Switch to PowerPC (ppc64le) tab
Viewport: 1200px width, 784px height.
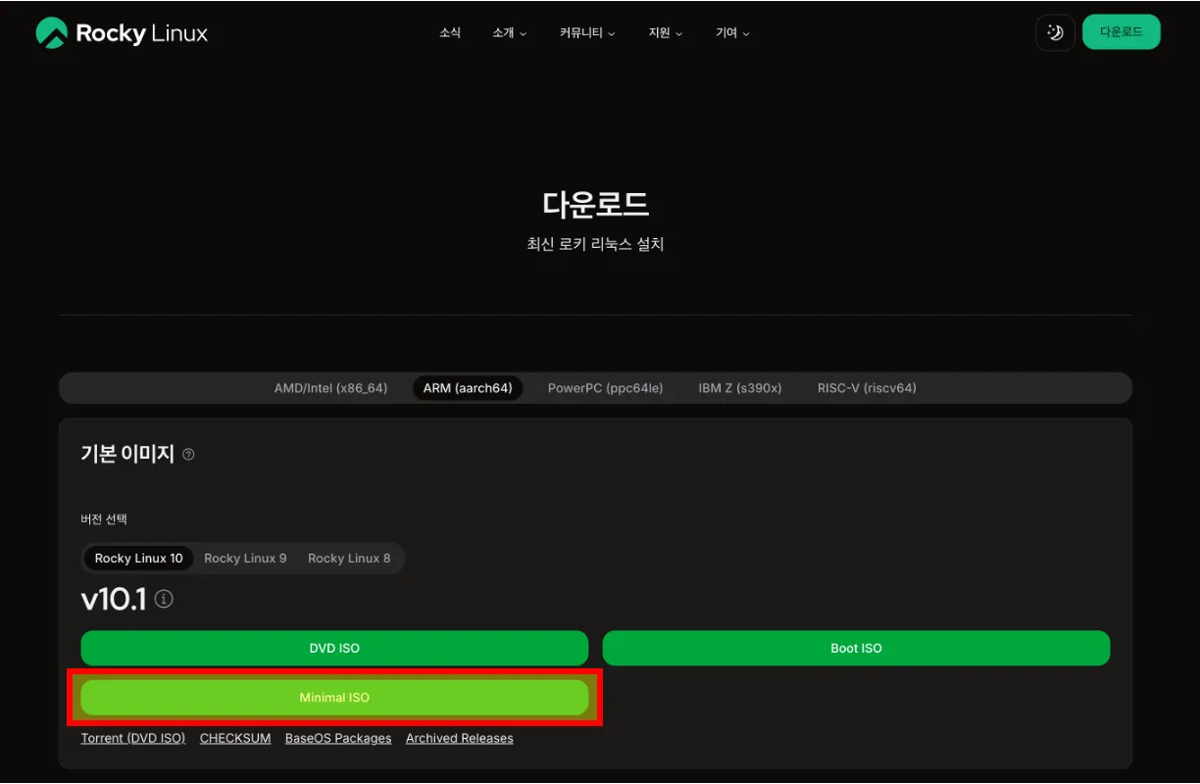point(605,388)
